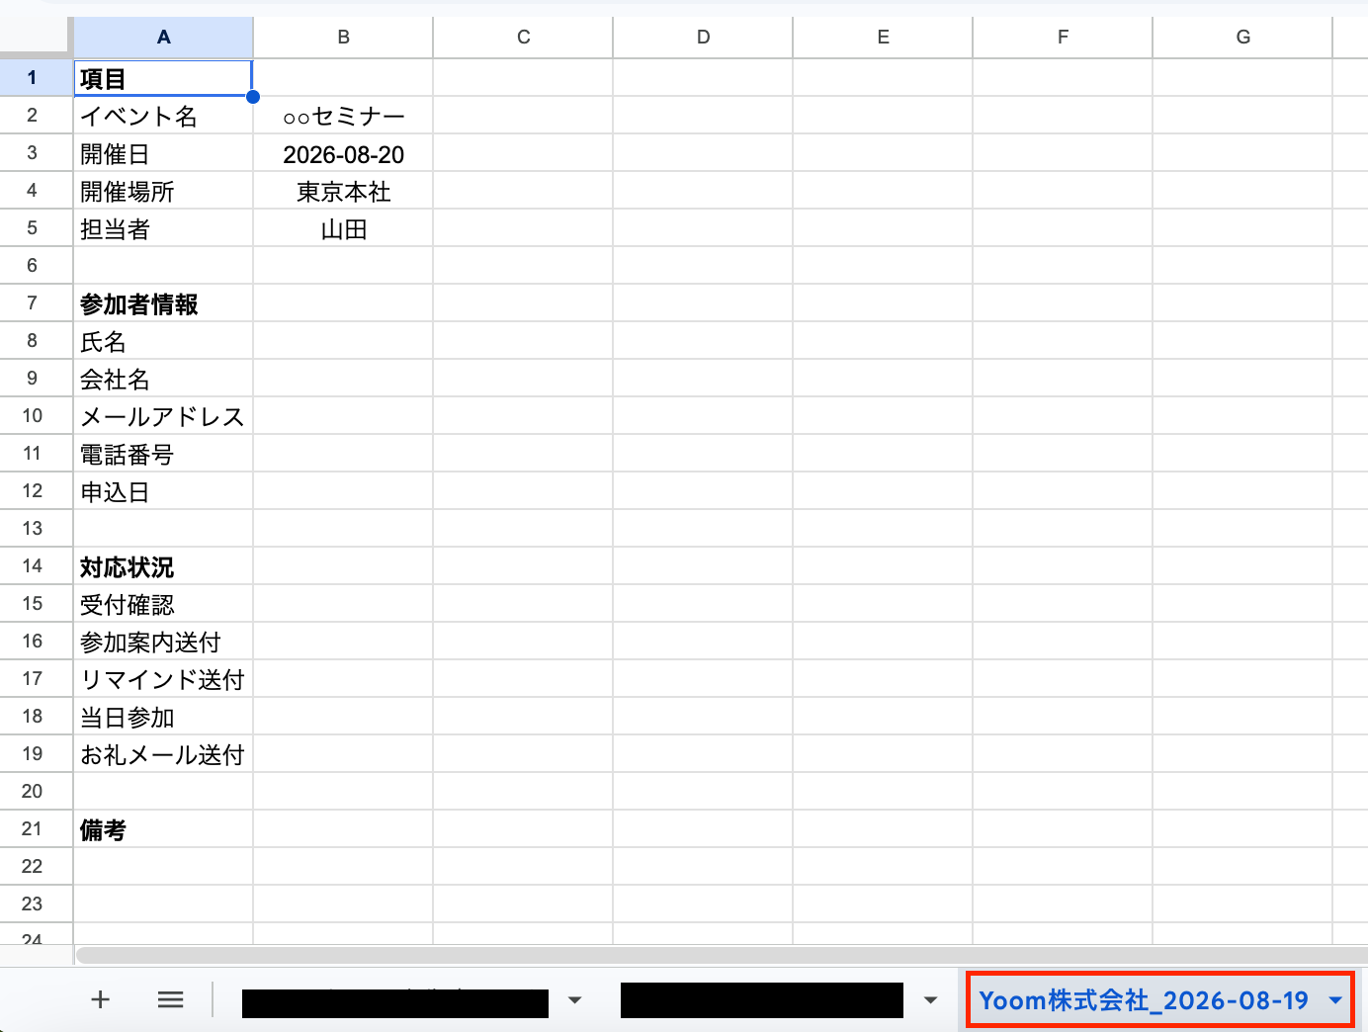Select the 電話番号 cell
Image resolution: width=1368 pixels, height=1032 pixels.
[x=163, y=454]
